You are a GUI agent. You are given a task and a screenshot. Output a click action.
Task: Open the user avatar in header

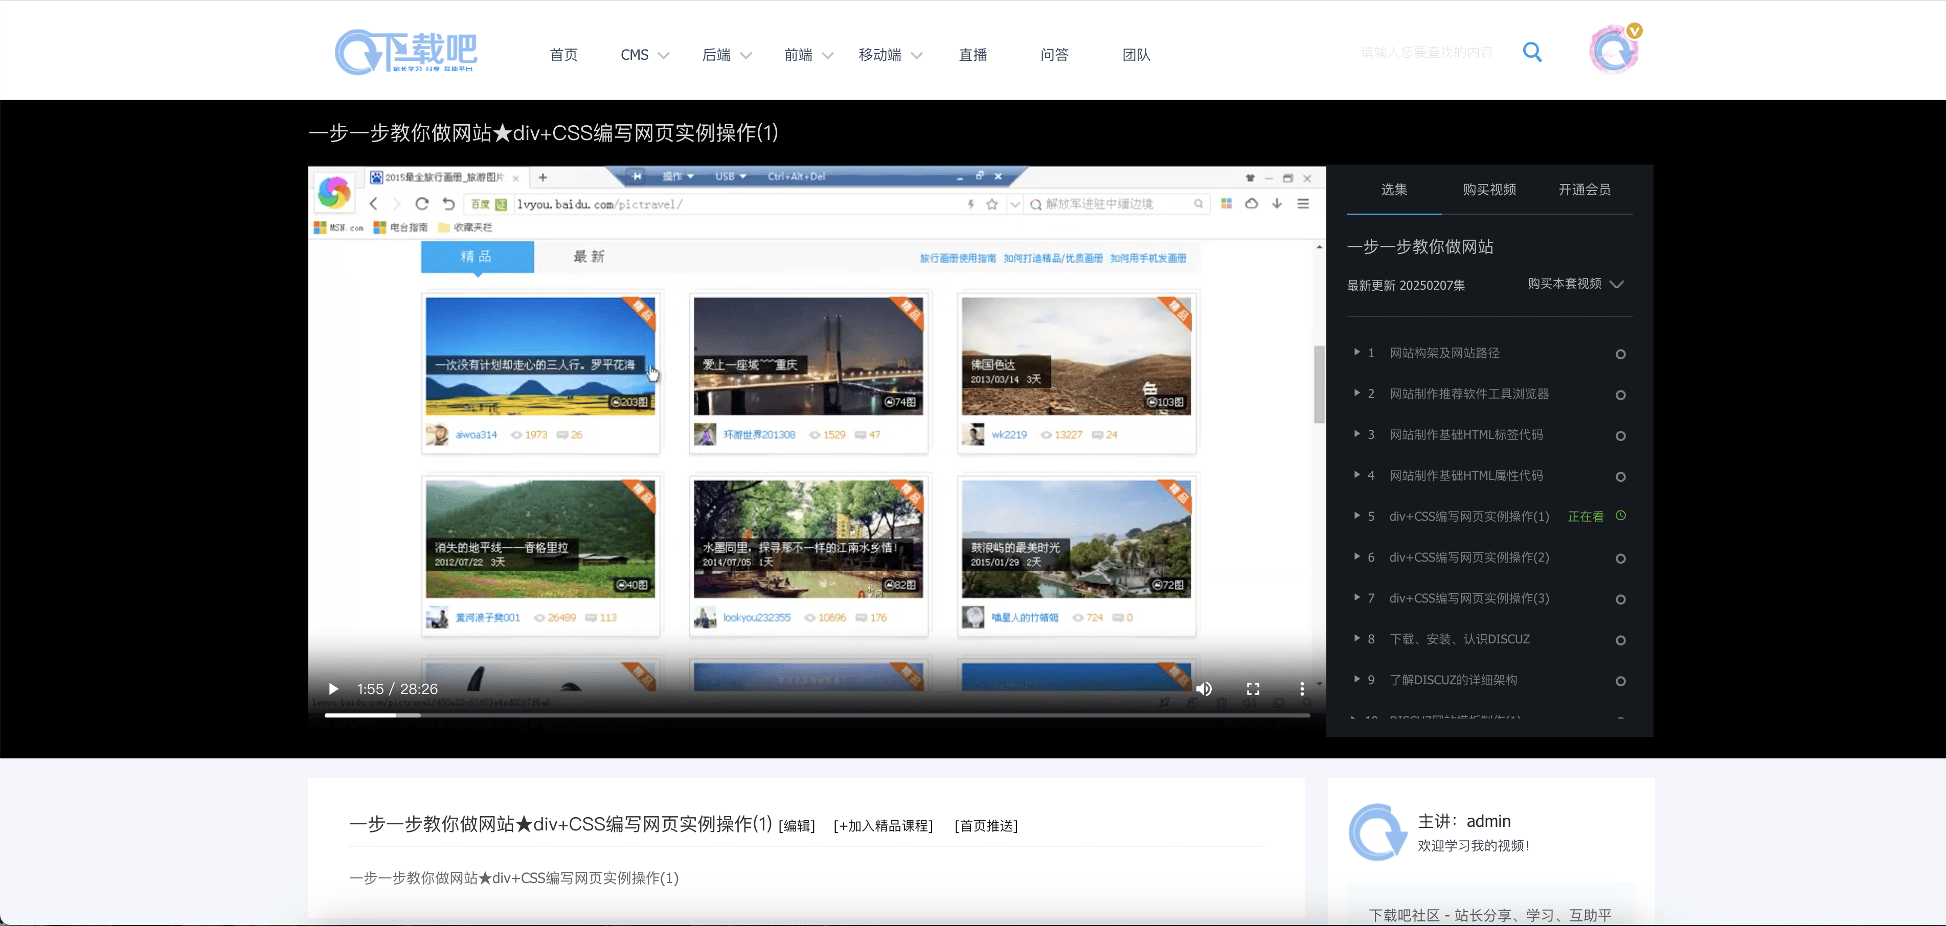pyautogui.click(x=1614, y=51)
